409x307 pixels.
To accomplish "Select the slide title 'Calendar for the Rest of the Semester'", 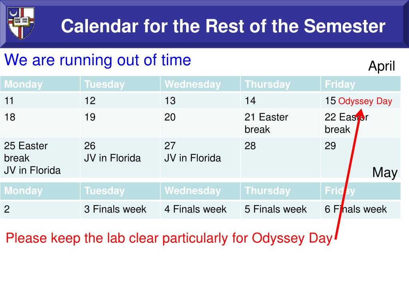I will click(223, 26).
